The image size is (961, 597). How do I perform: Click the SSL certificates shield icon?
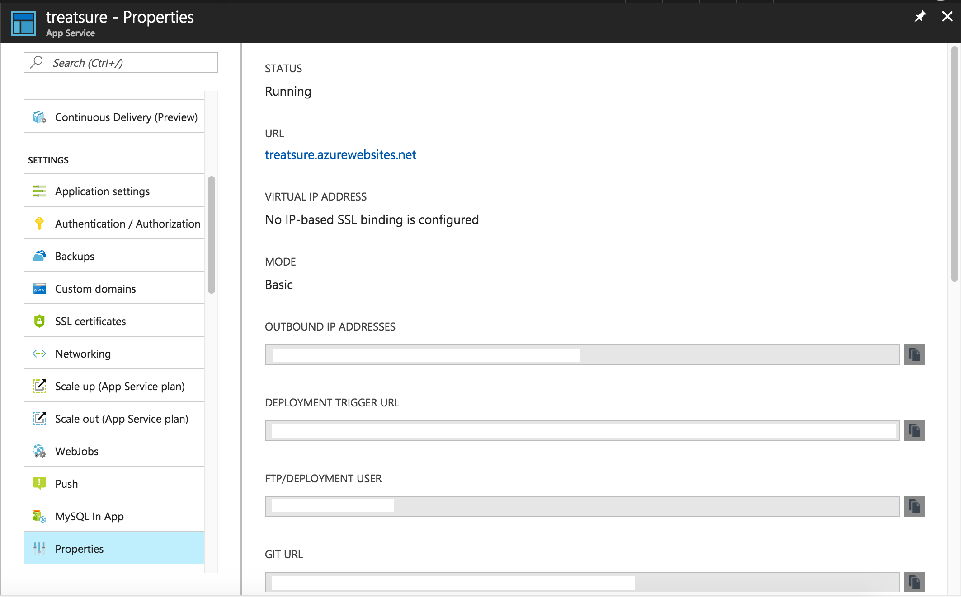pos(39,321)
